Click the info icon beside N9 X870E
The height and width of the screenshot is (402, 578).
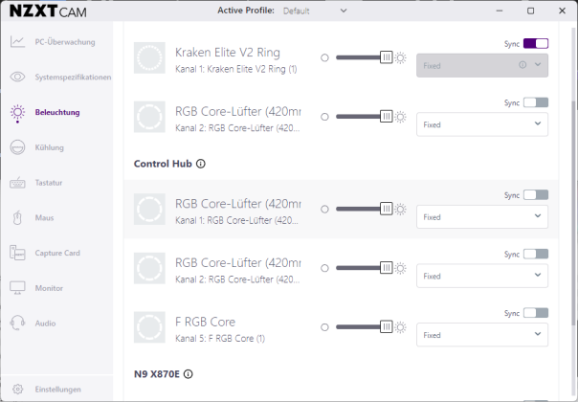189,374
